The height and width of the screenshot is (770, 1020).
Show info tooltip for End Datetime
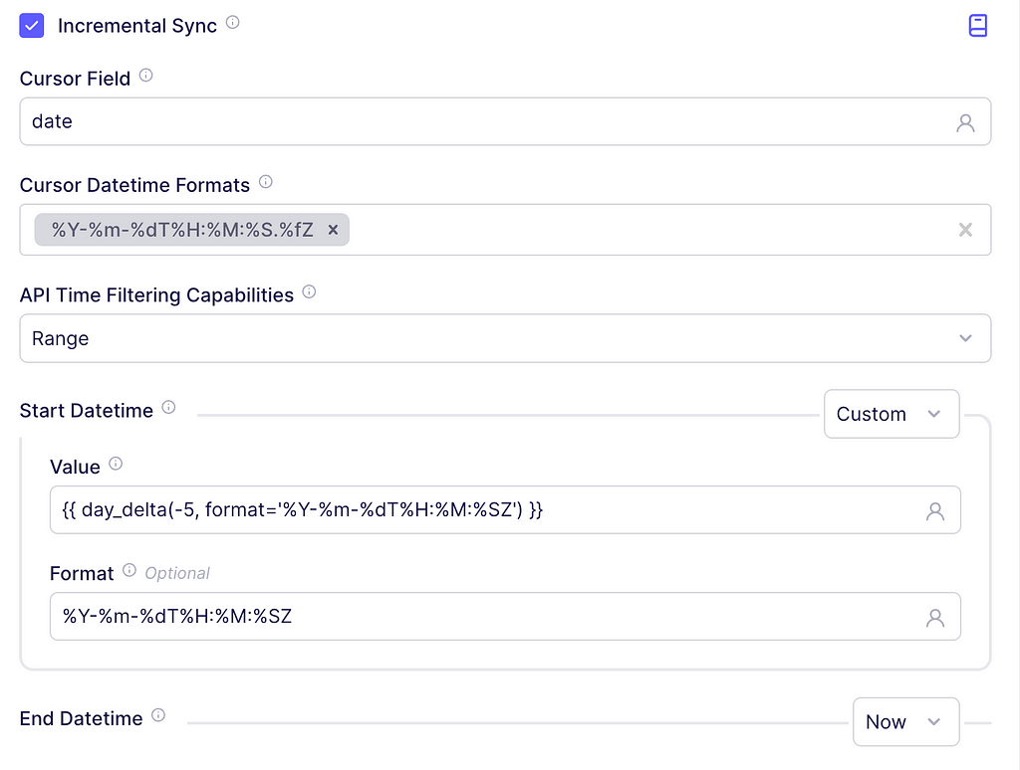158,715
